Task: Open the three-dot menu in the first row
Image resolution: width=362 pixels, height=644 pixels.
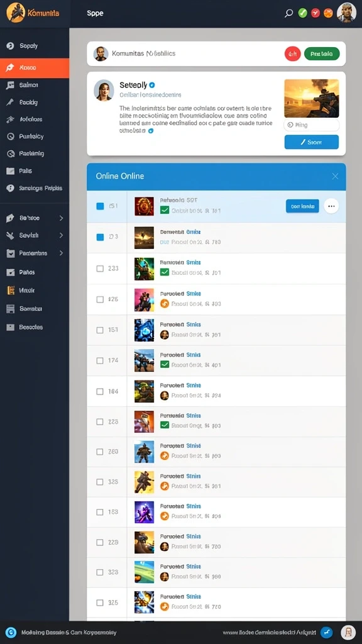Action: pyautogui.click(x=331, y=206)
